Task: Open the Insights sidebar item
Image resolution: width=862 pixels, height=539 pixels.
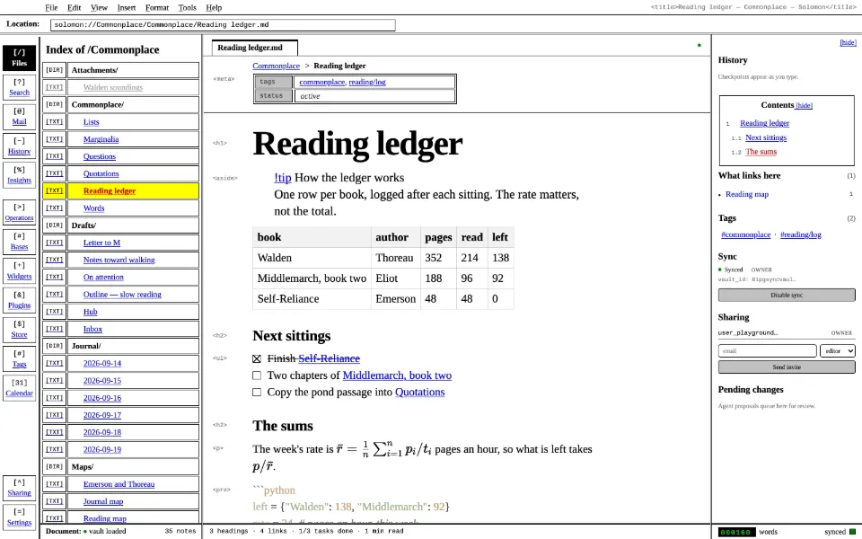Action: click(19, 175)
